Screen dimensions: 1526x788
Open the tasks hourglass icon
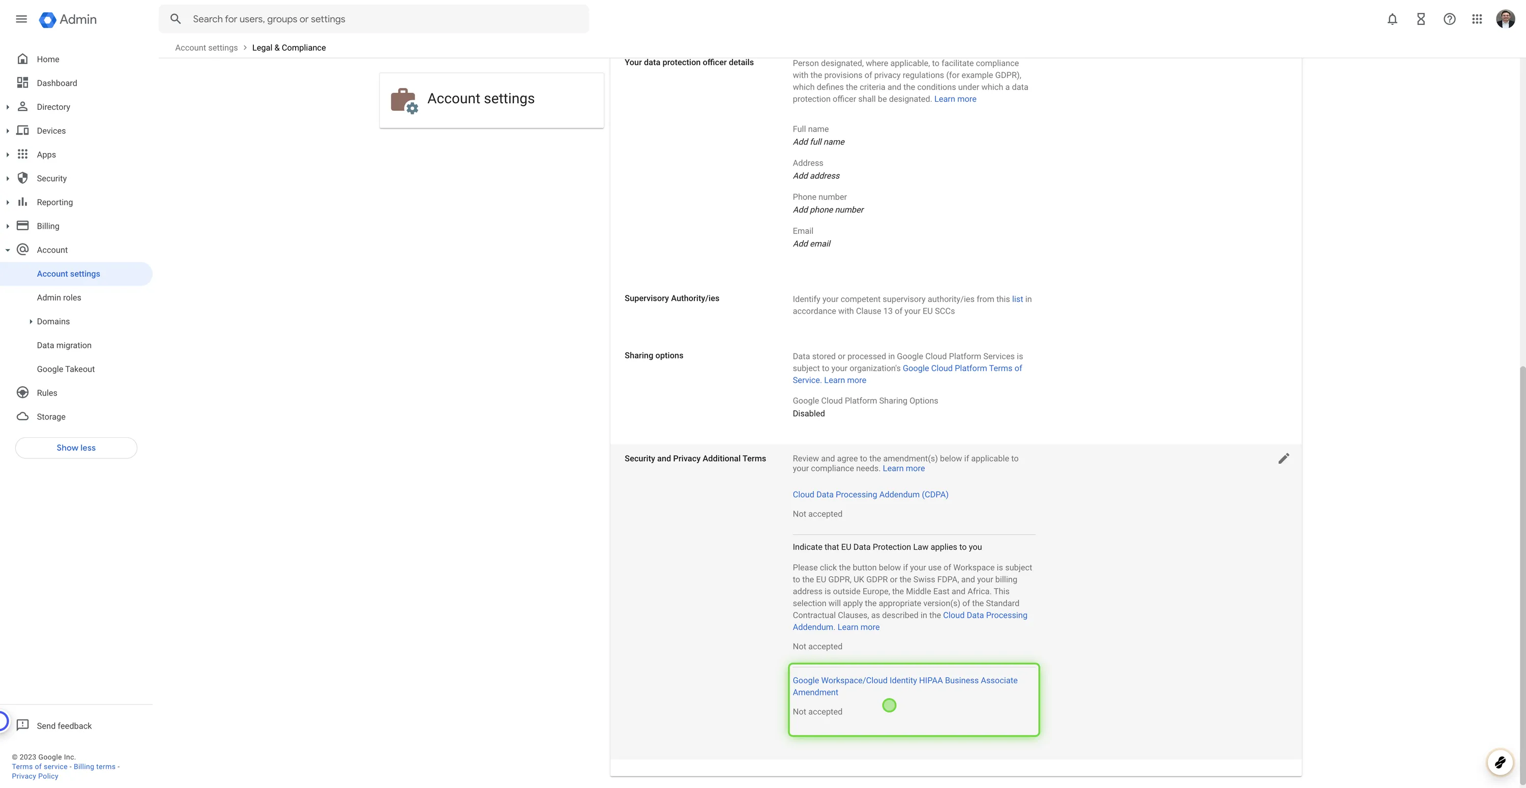pos(1421,19)
